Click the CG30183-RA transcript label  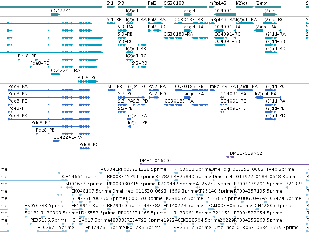point(179,34)
